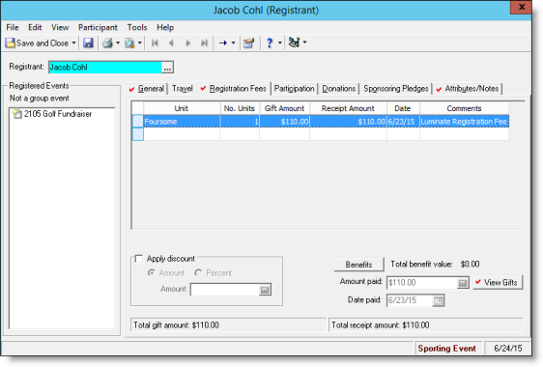Screen dimensions: 543x367
Task: Switch to the Participation tab
Action: tap(294, 89)
